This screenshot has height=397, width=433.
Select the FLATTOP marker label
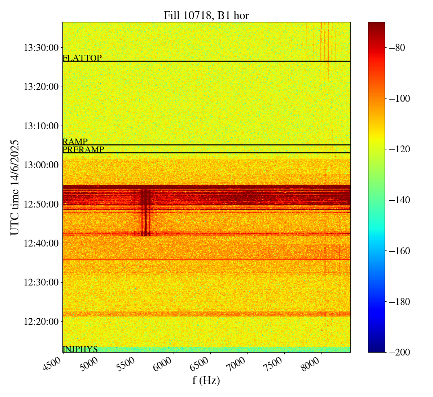point(82,58)
